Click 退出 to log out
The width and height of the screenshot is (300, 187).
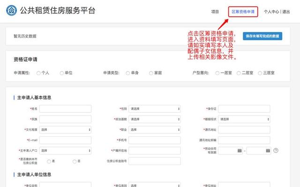286,12
